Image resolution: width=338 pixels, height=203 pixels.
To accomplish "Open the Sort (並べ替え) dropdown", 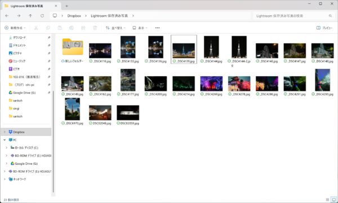I will 115,28.
